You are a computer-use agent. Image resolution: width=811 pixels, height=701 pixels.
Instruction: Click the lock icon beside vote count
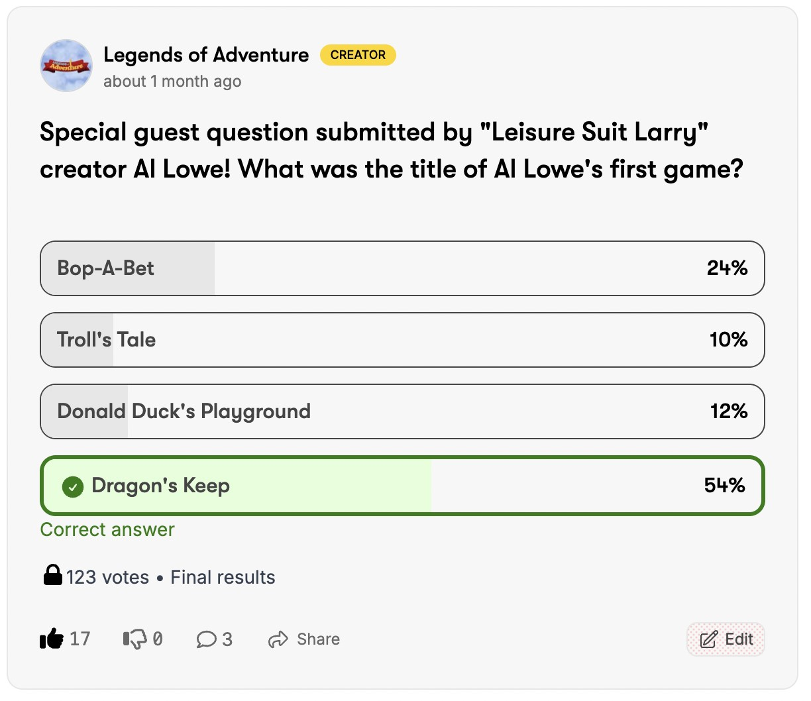pos(52,575)
